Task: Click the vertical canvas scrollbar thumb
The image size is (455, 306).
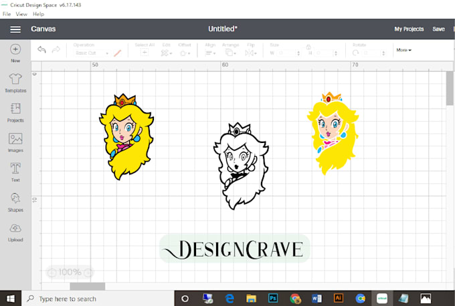Action: (x=450, y=88)
